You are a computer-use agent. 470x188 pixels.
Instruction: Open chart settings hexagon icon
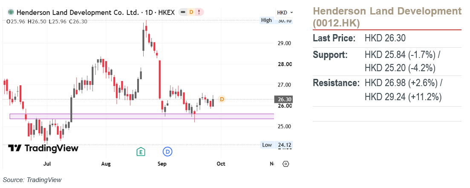point(285,164)
